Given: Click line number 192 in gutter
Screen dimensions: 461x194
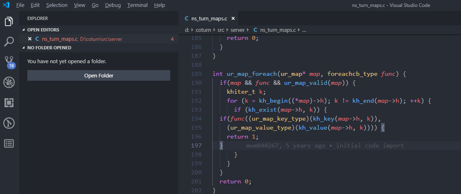Looking at the screenshot, I should pos(196,101).
